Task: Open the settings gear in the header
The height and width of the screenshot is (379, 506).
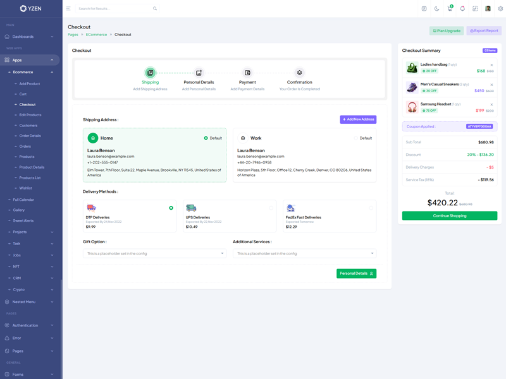Action: pos(500,9)
